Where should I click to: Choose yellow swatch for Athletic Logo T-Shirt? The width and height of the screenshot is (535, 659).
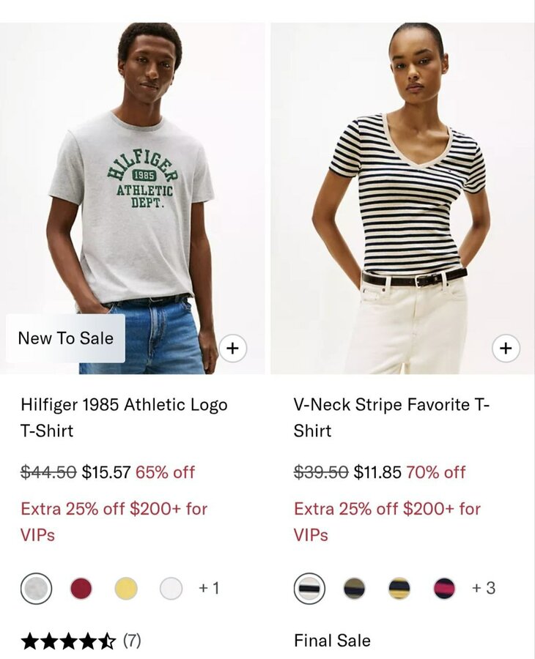126,588
